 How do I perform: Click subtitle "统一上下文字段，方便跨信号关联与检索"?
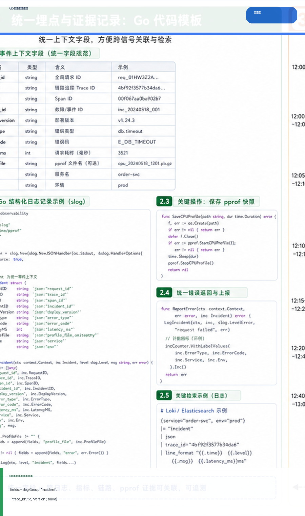tap(105, 40)
